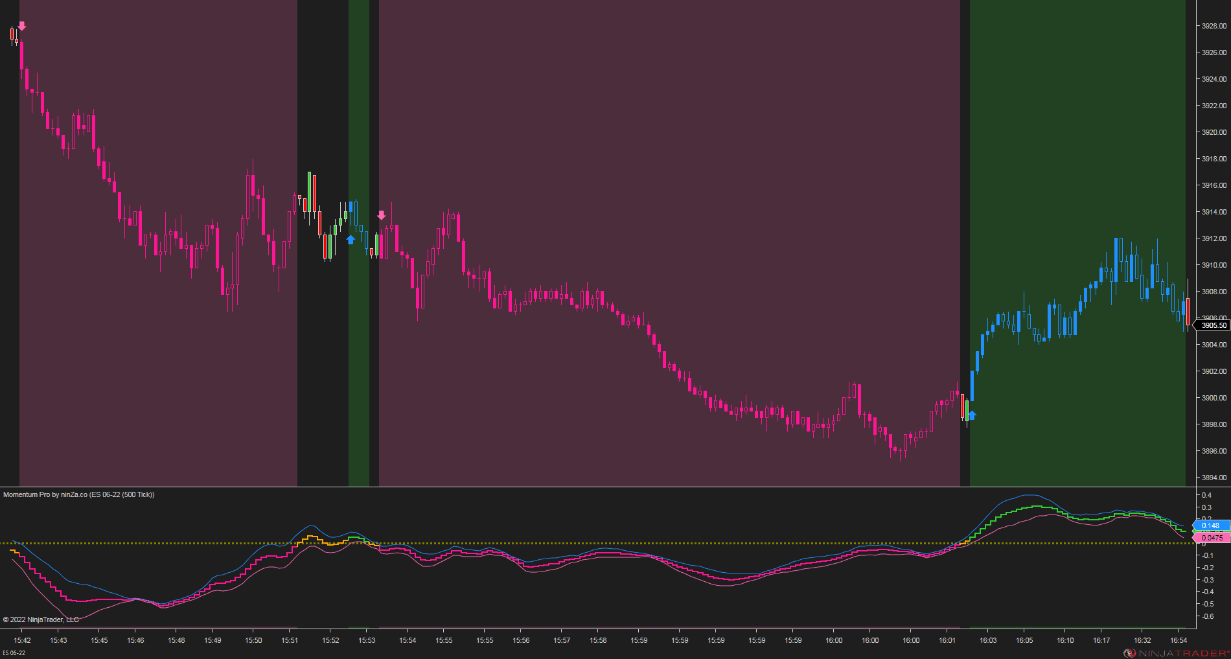1231x659 pixels.
Task: Click the 3898.00 price axis label
Action: [1214, 424]
